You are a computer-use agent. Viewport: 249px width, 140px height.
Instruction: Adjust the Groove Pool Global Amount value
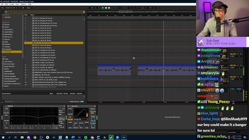[x=82, y=101]
